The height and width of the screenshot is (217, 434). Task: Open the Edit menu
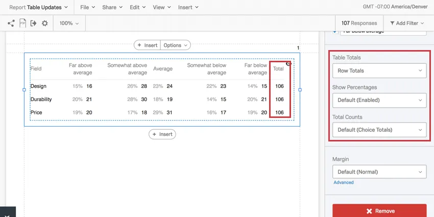pos(137,8)
